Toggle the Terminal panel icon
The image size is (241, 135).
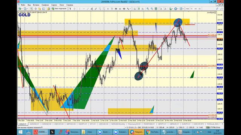click(x=44, y=9)
